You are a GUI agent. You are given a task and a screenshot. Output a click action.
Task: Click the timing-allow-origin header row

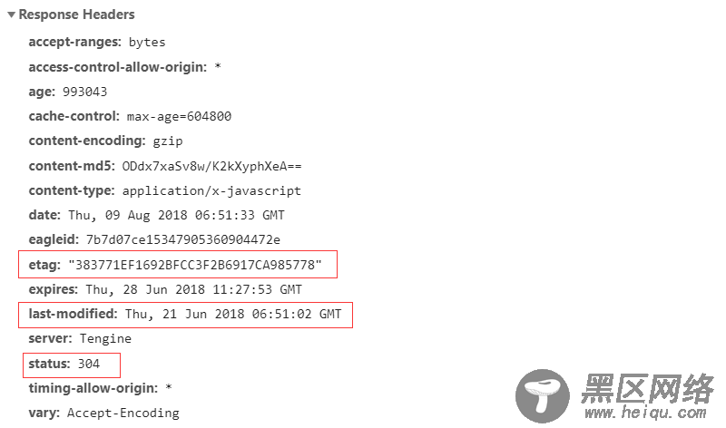(x=100, y=388)
